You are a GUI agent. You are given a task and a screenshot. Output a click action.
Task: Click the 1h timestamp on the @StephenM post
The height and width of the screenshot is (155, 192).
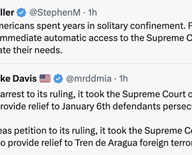point(92,12)
